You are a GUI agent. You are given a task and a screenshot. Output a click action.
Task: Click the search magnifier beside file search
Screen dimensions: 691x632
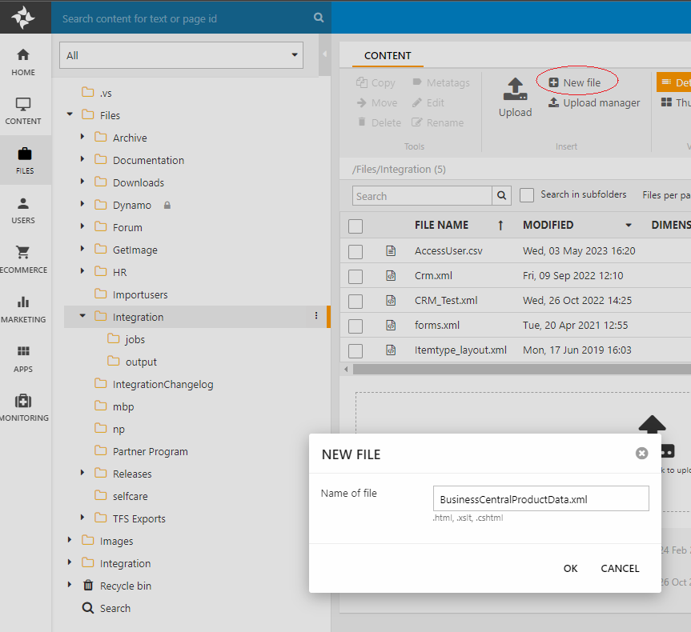pos(502,196)
